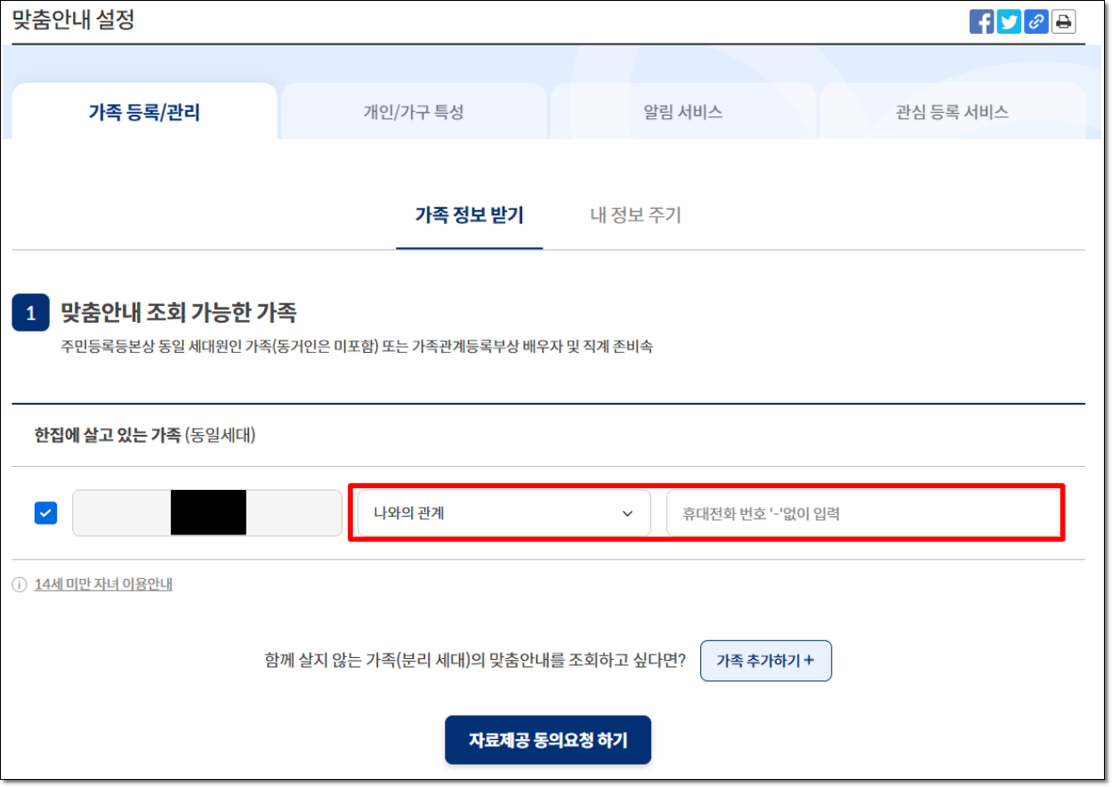Select the 가족 등록/관리 tab
This screenshot has height=787, width=1112.
coord(144,112)
